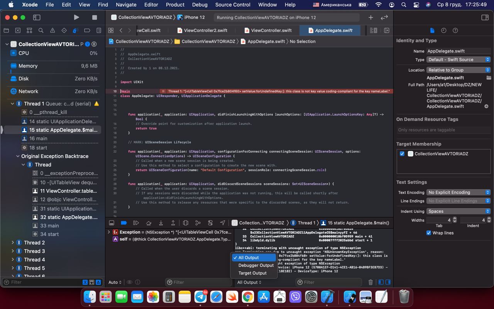Increase Tab width with stepper
The height and width of the screenshot is (309, 494).
pyautogui.click(x=455, y=218)
